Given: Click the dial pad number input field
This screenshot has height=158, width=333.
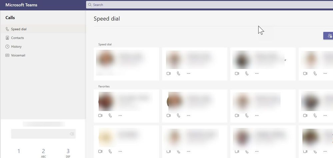Looking at the screenshot, I should pyautogui.click(x=43, y=134).
